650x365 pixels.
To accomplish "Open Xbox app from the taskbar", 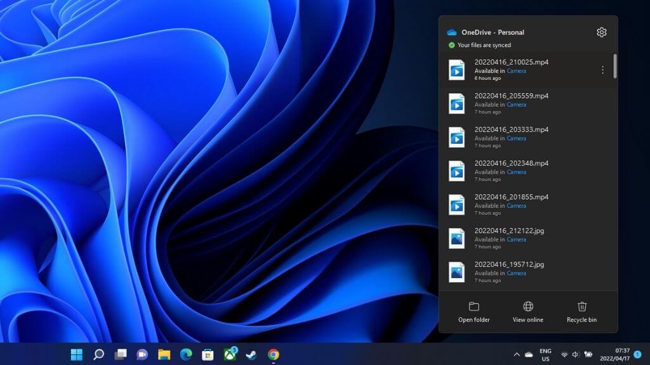I will tap(229, 355).
